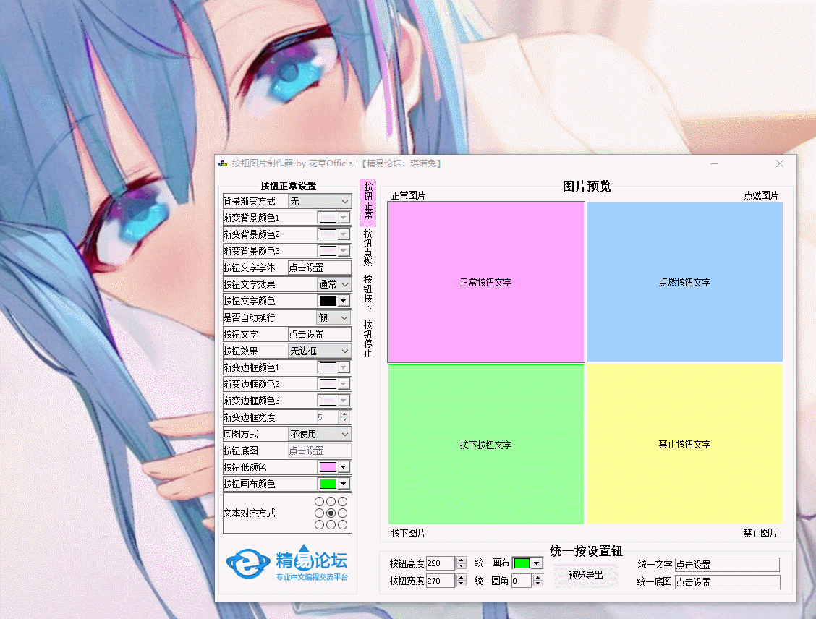Screen dimensions: 816x619
Task: Open the 渐变背景颜色3 color dropdown
Action: point(344,251)
